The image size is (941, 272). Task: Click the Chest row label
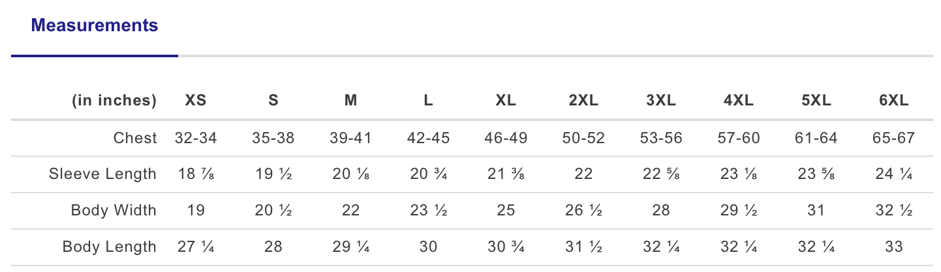[135, 138]
